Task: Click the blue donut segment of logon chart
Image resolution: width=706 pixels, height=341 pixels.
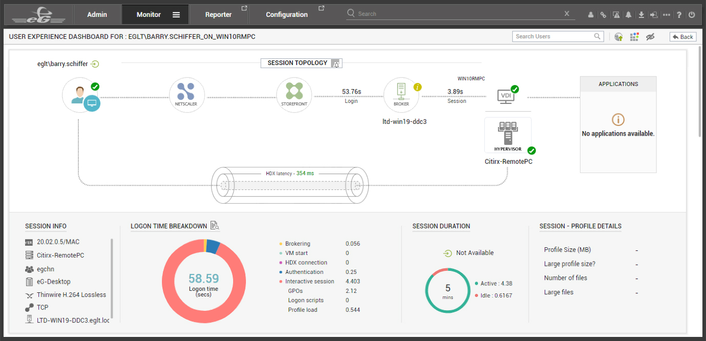Action: click(x=213, y=246)
